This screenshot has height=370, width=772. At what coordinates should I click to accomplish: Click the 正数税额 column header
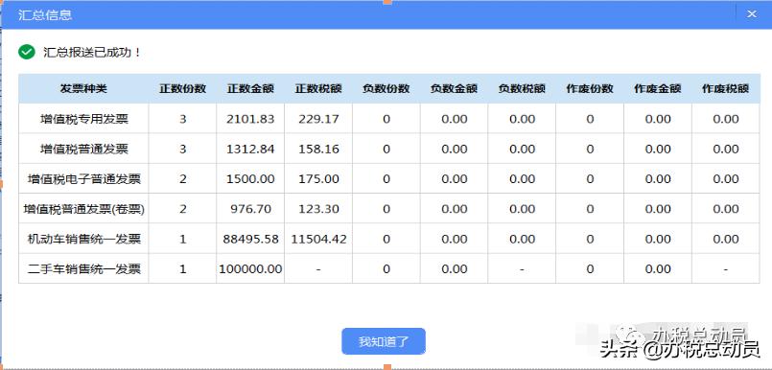[x=318, y=89]
